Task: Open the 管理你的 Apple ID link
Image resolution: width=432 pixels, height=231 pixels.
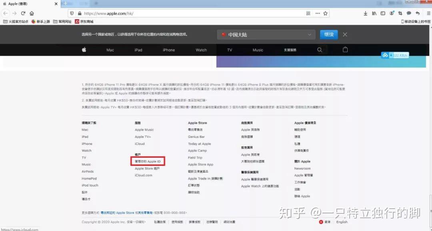Action: click(x=148, y=161)
